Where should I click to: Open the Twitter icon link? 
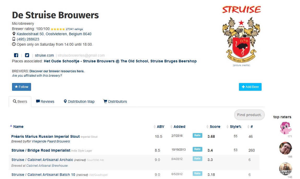[x=27, y=55]
